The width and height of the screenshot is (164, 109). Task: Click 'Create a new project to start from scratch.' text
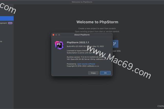[97, 28]
